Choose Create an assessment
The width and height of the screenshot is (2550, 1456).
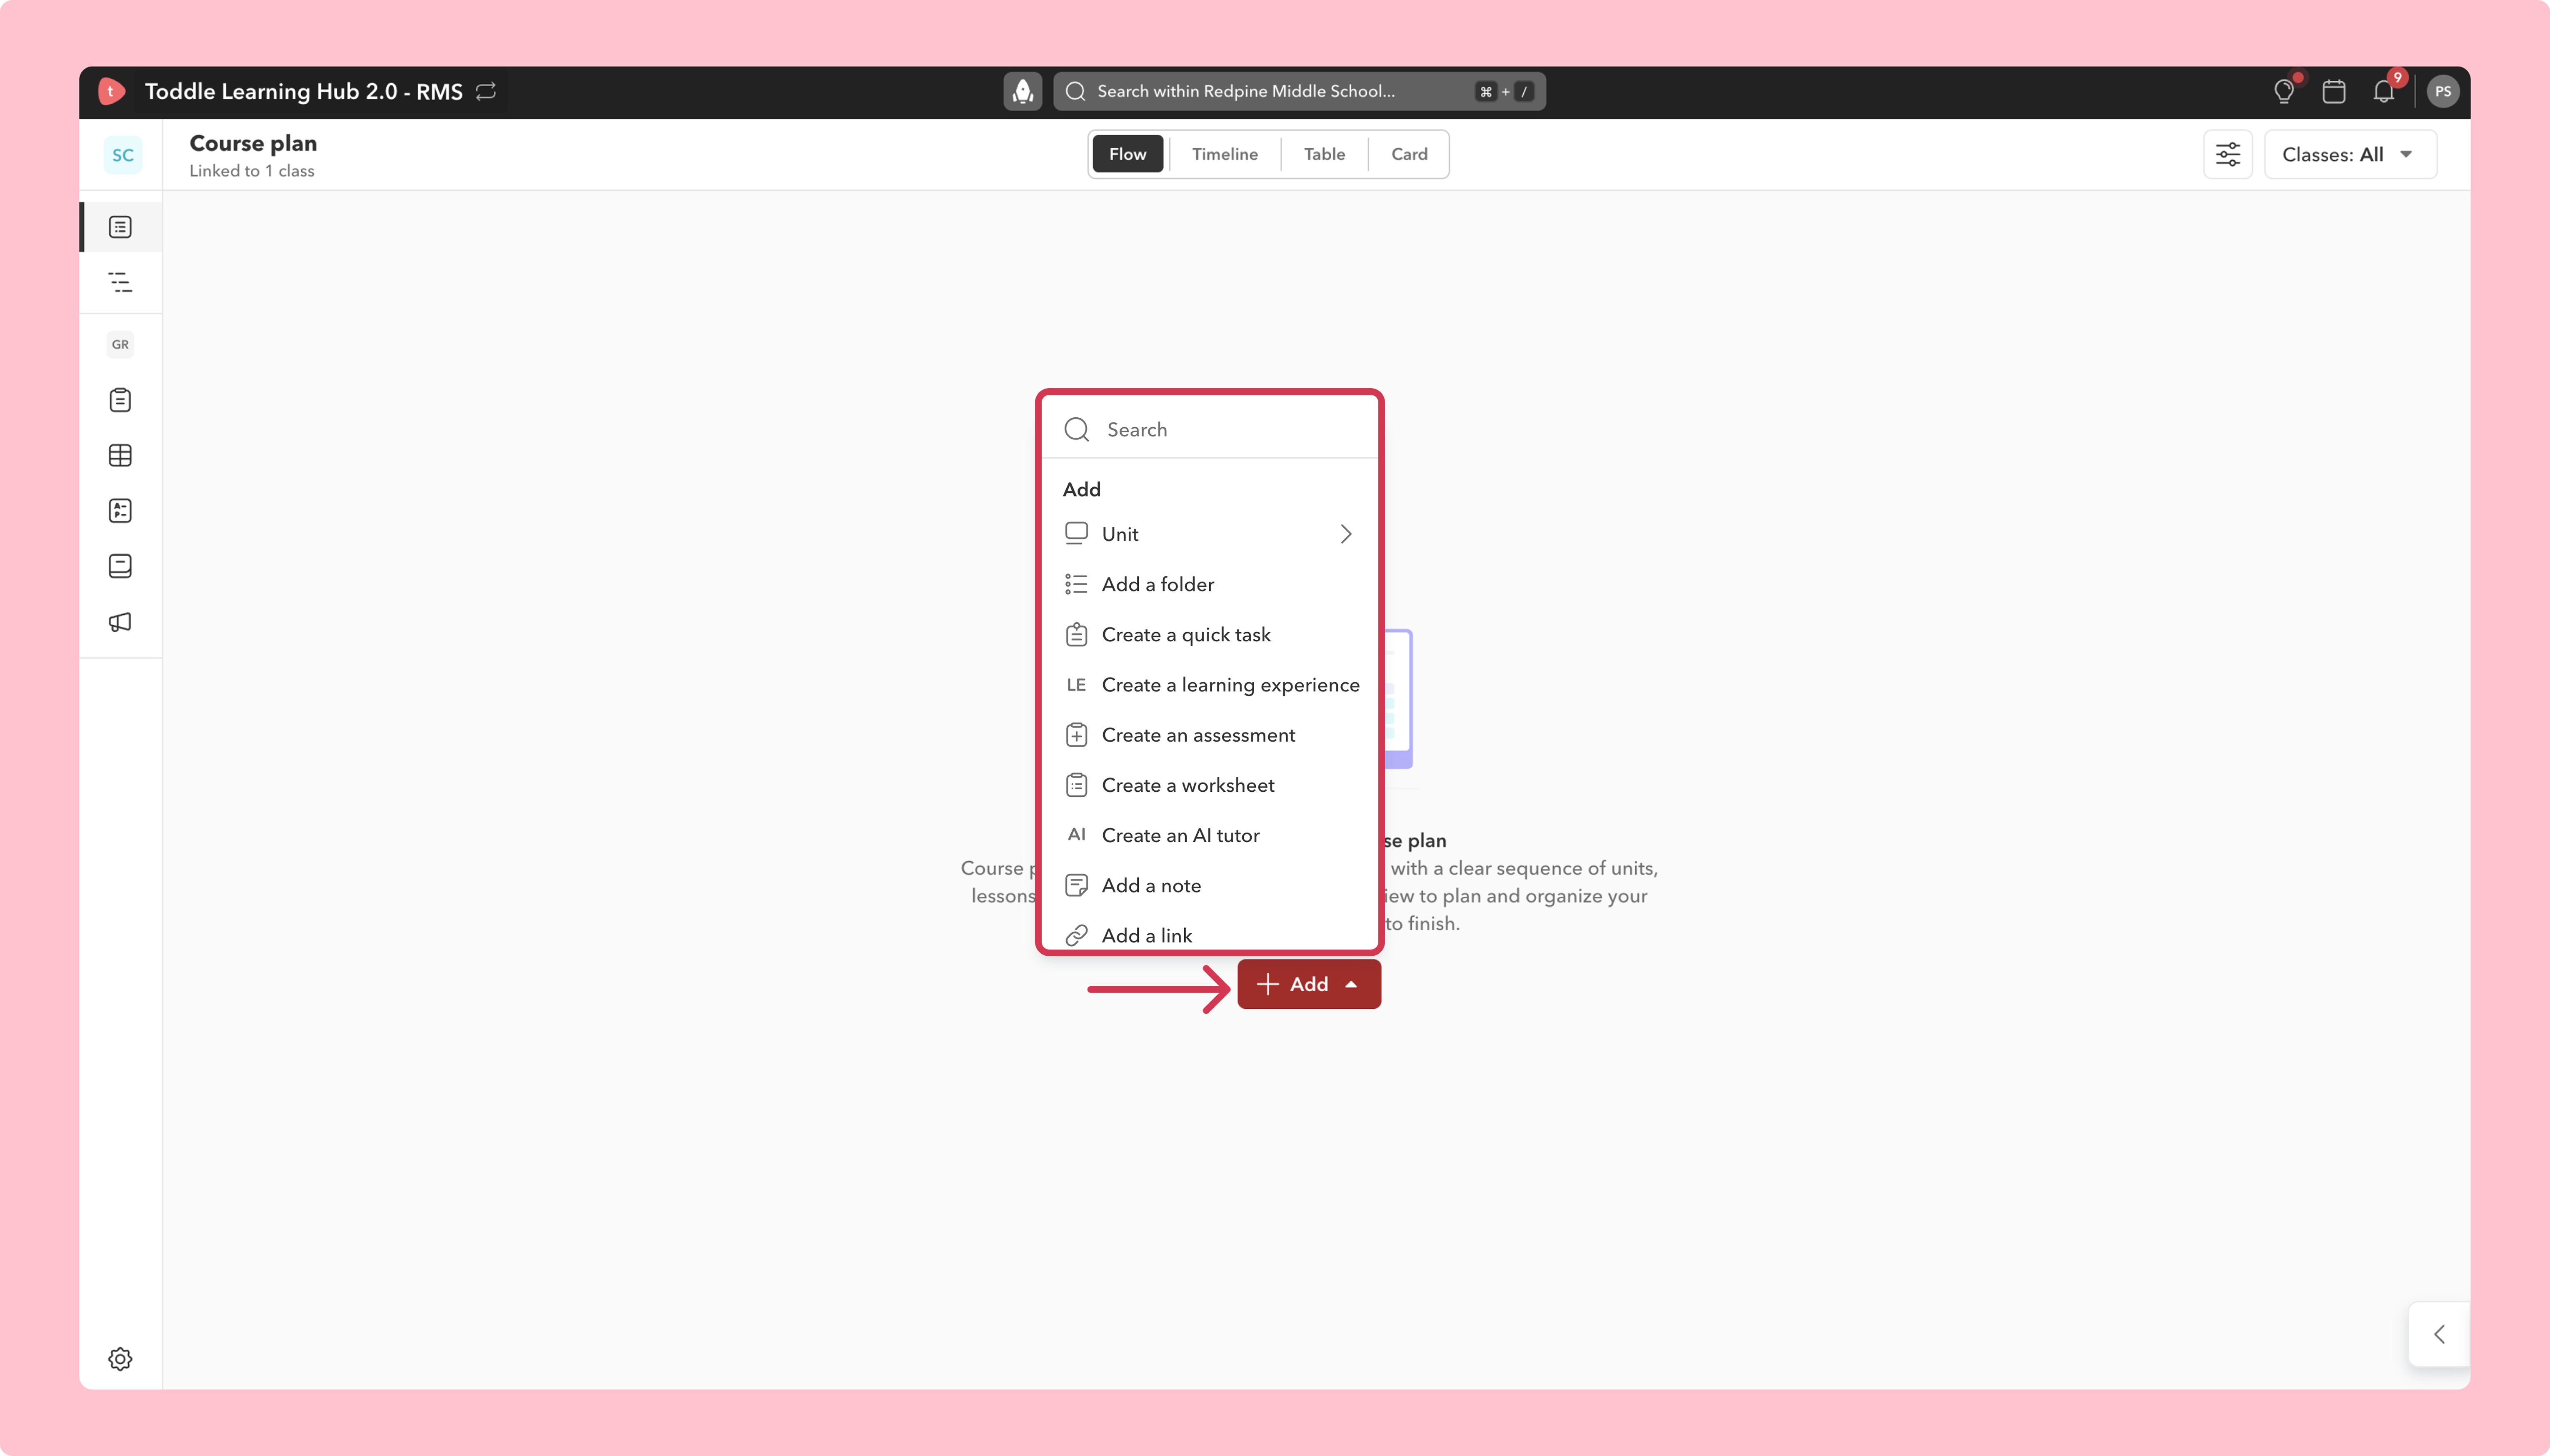coord(1210,735)
